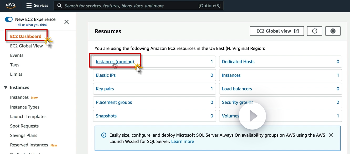Click the Tell us what you think link
Viewport: 350px width, 154px height.
(32, 25)
